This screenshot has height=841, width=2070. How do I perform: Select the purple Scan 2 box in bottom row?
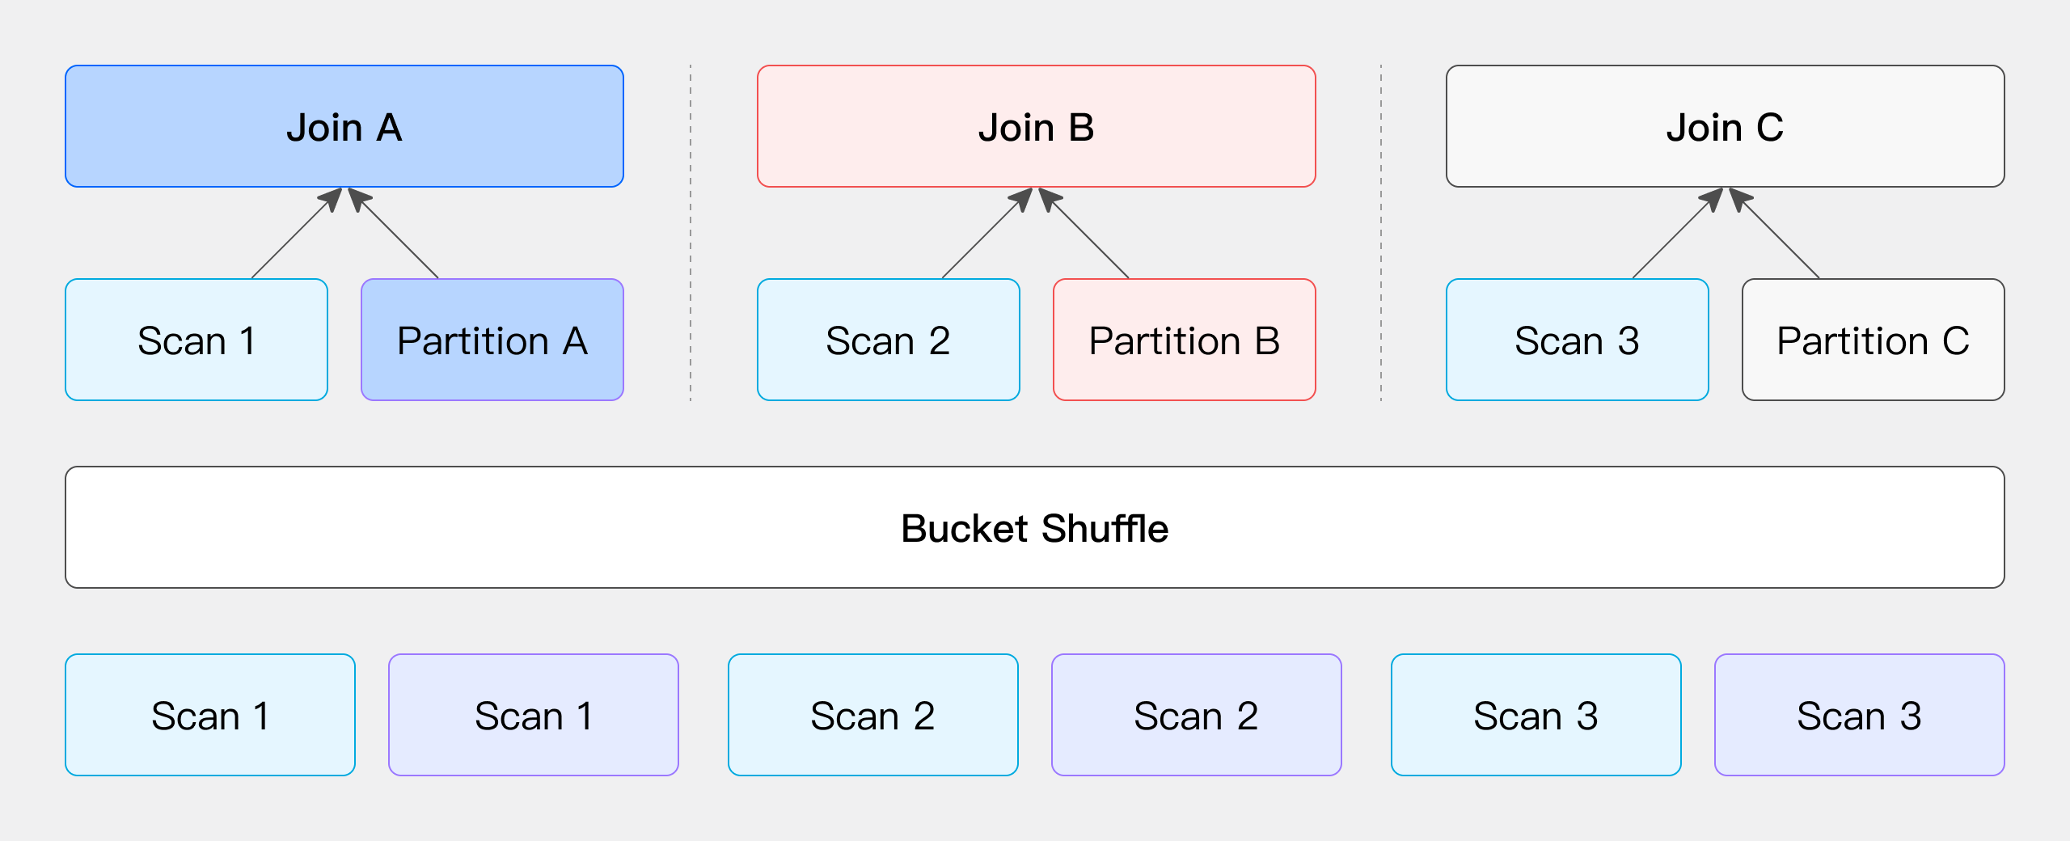pyautogui.click(x=1196, y=715)
